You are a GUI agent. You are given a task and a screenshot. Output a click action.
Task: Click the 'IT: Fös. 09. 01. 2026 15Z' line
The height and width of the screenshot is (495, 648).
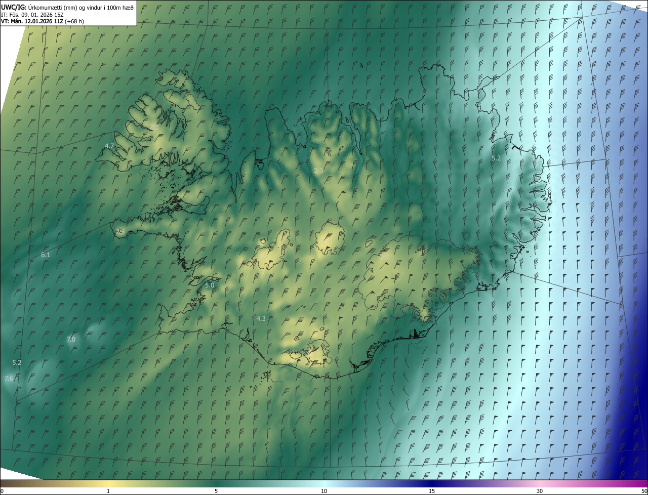(x=32, y=14)
